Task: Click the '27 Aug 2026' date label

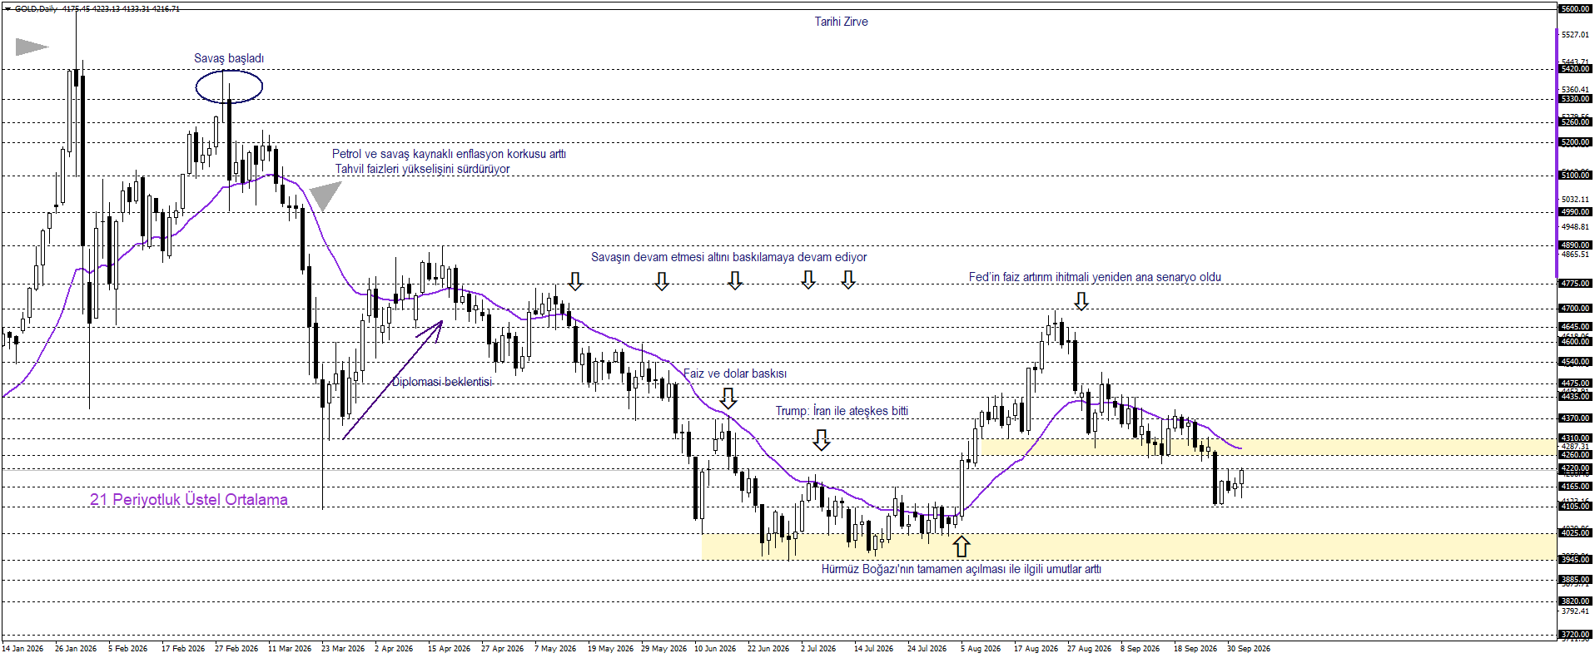Action: coord(1089,649)
